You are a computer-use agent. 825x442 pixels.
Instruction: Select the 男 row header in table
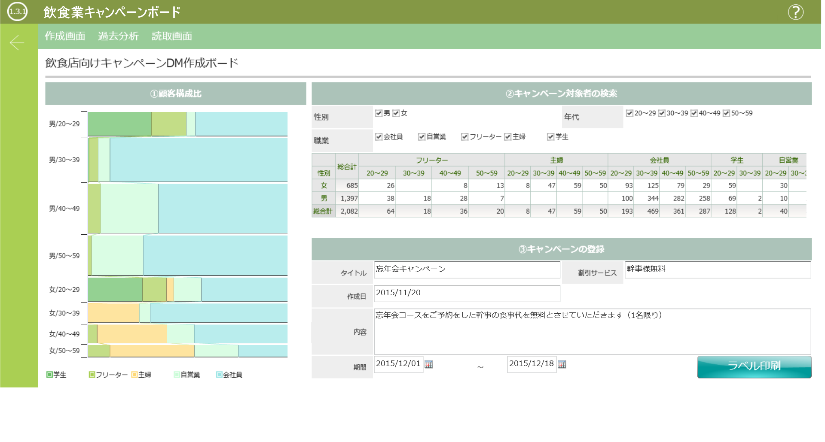point(324,198)
